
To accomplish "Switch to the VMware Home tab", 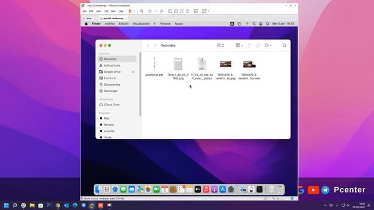I will tap(89, 18).
